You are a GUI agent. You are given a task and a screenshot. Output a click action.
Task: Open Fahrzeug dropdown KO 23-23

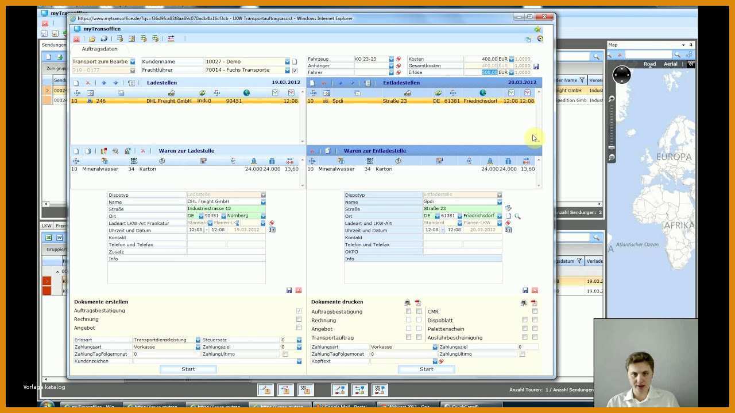[392, 59]
